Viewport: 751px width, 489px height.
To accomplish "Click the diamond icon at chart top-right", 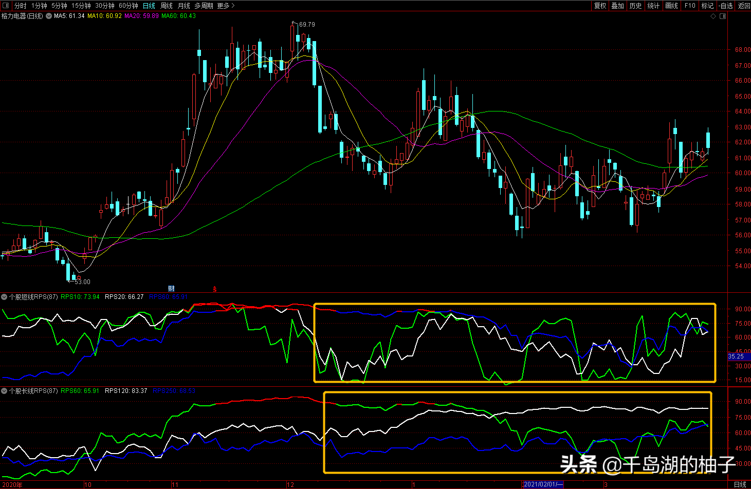I will pyautogui.click(x=713, y=16).
